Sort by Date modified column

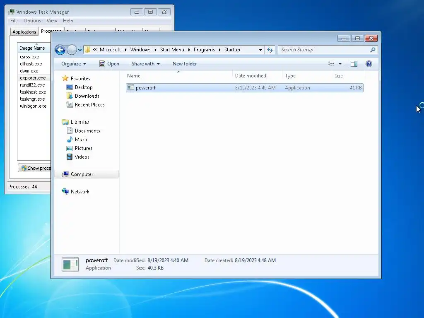257,76
